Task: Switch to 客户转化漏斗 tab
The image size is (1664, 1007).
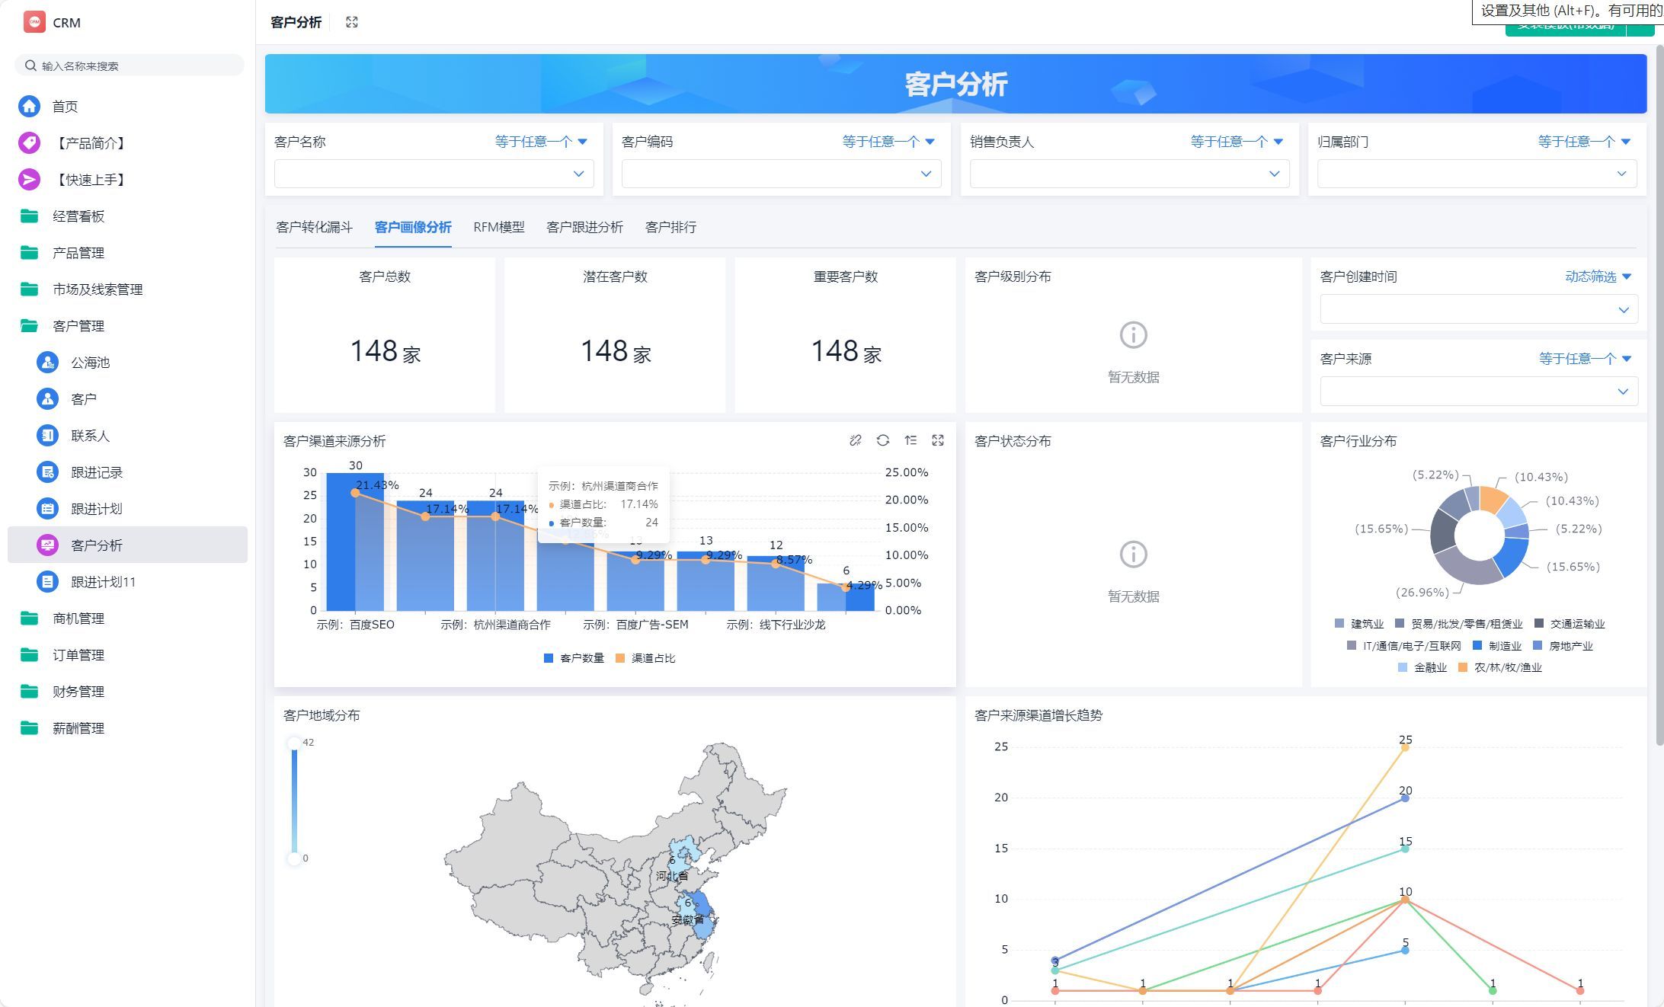Action: tap(314, 227)
